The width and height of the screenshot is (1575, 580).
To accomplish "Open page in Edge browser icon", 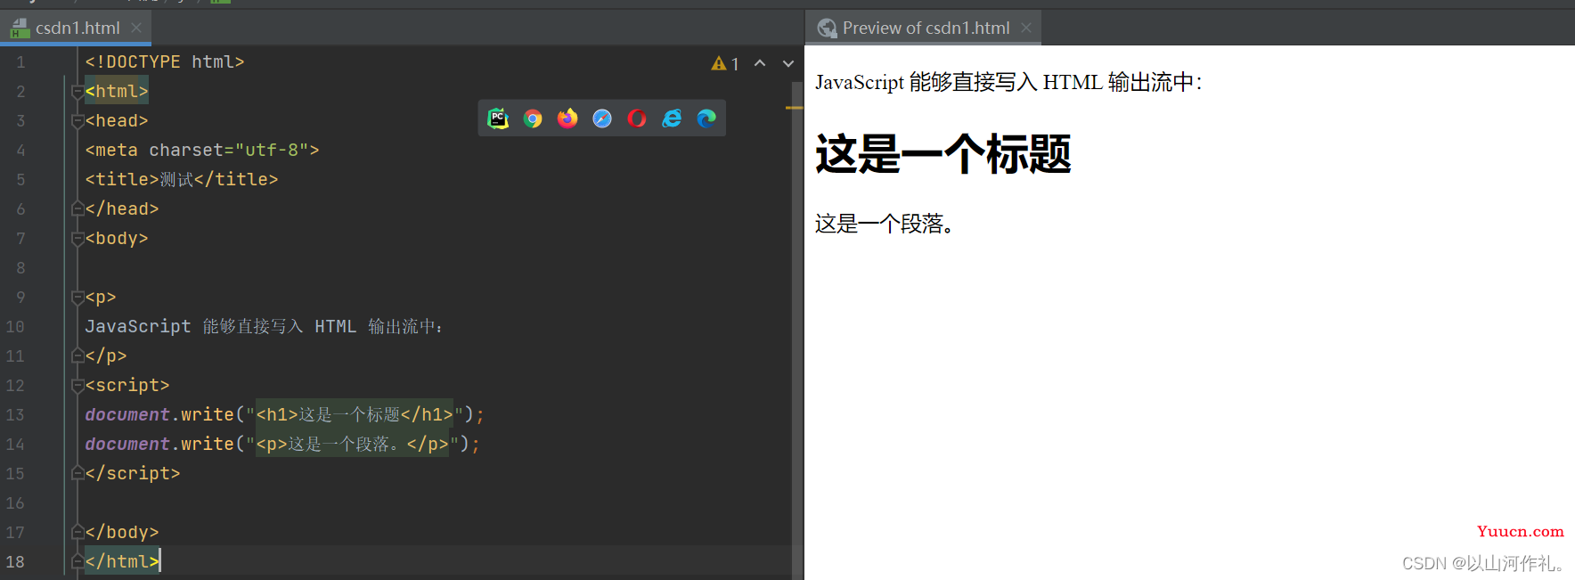I will point(706,118).
